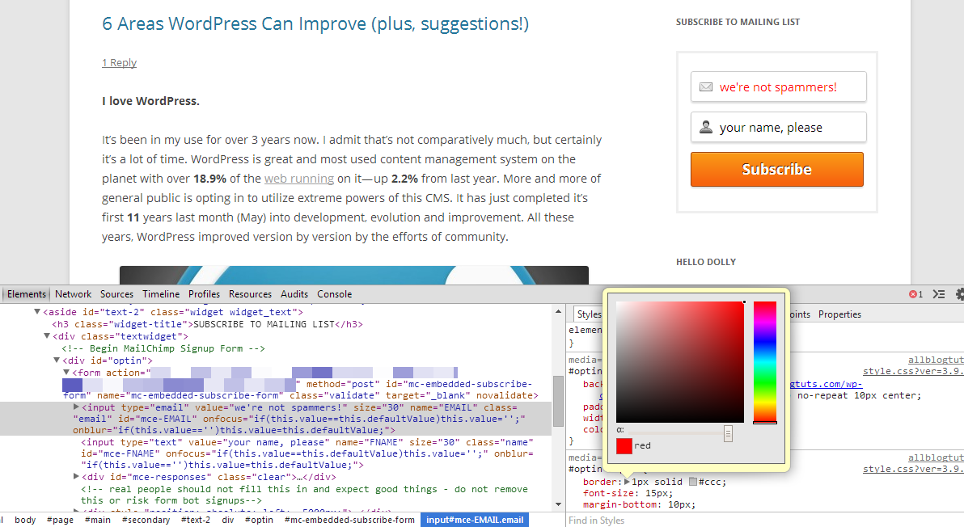
Task: Collapse the aside#text-2 node
Action: pos(37,312)
